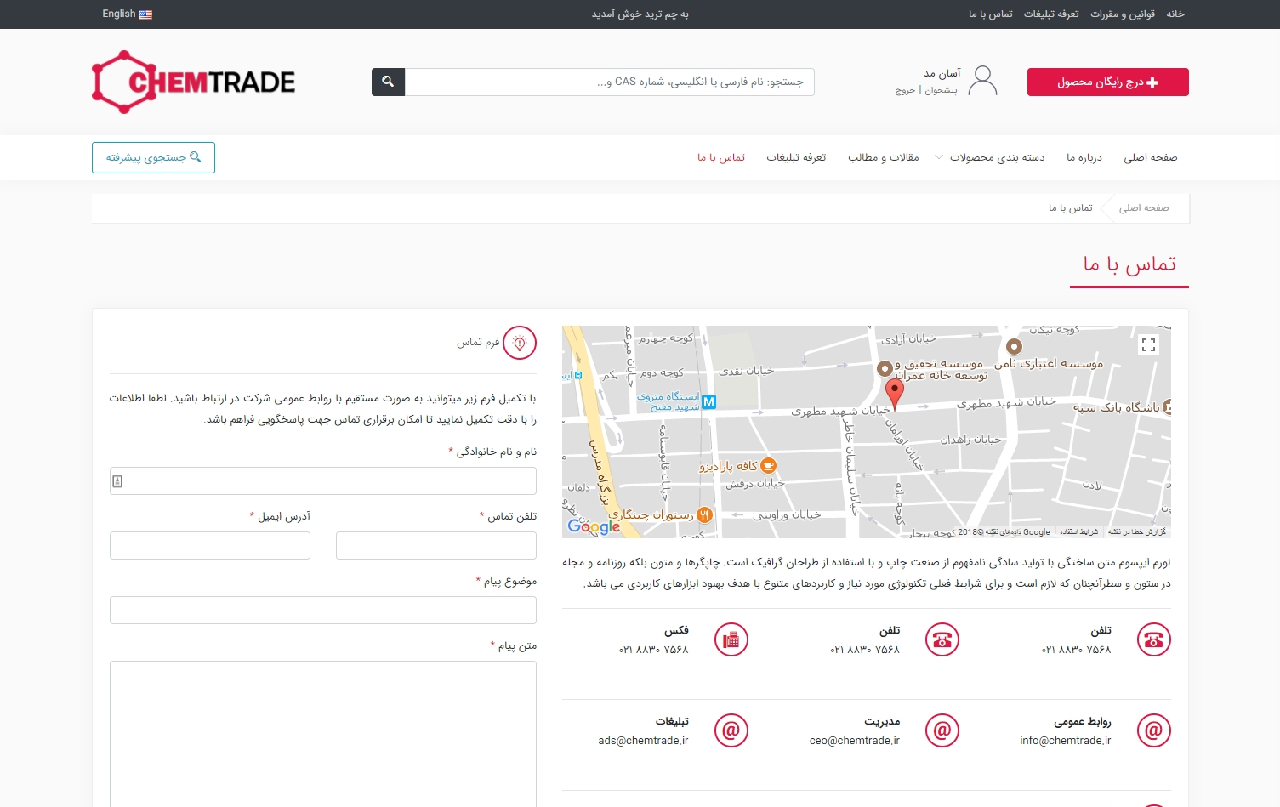Click the magnifier search button

click(x=388, y=82)
